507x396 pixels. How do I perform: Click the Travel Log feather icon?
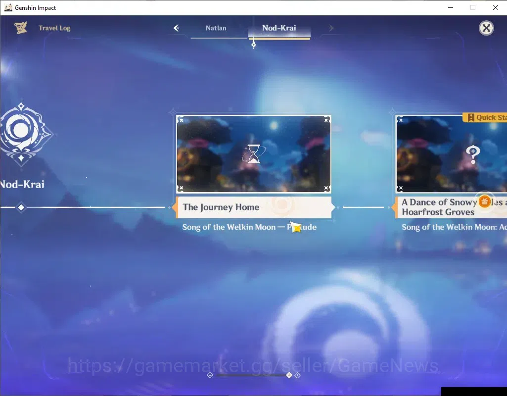click(20, 28)
